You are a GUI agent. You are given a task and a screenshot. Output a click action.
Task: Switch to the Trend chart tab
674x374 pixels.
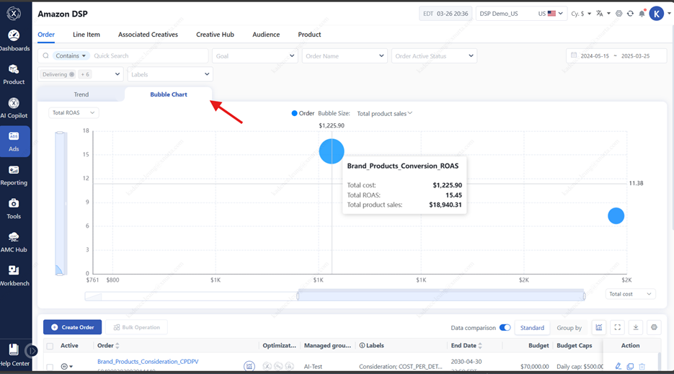point(81,94)
